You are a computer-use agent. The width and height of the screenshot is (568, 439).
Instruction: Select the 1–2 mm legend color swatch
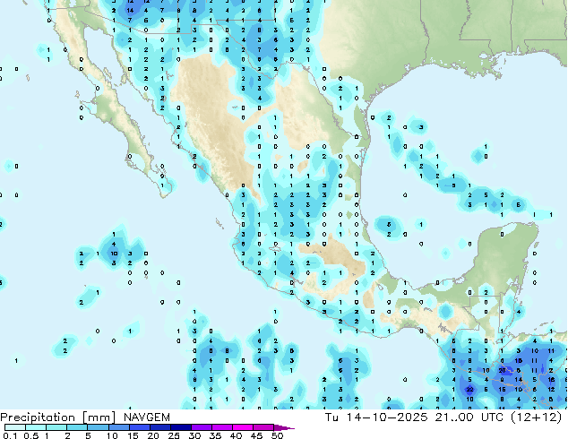coord(56,427)
